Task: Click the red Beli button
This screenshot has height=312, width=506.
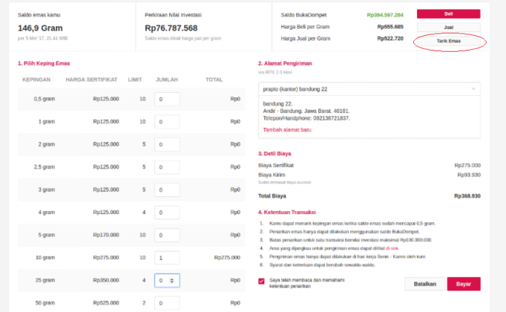Action: pos(447,13)
